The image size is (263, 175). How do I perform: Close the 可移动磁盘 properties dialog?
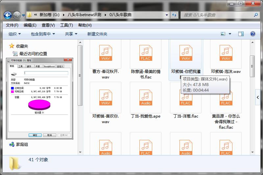[68, 60]
